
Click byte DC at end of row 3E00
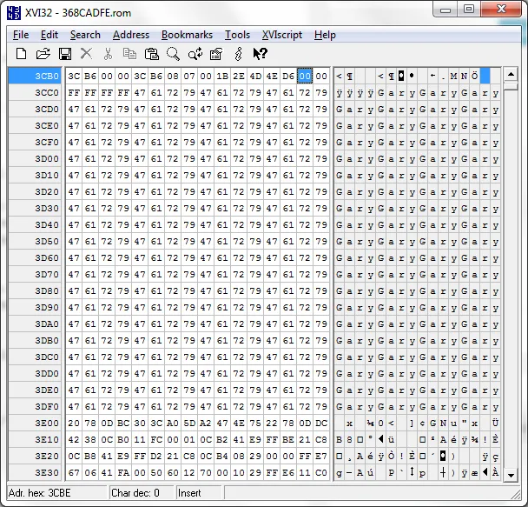click(x=321, y=423)
